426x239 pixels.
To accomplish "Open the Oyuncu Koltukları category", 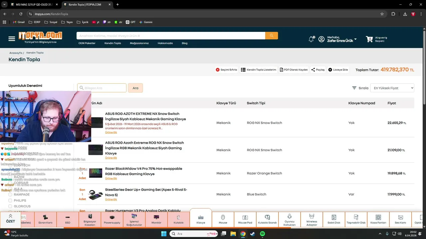I will point(290,220).
